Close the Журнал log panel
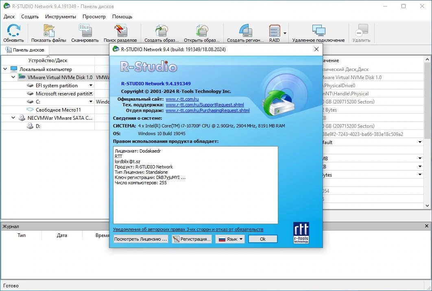 click(426, 226)
